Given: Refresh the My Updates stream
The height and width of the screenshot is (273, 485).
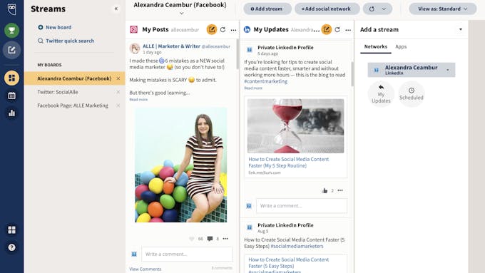Looking at the screenshot, I should [x=337, y=30].
